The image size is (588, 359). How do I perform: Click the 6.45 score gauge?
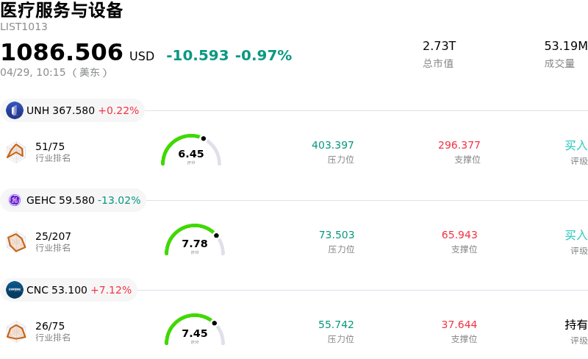click(x=191, y=151)
